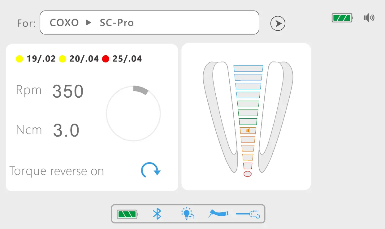Tap the Ncm label
The height and width of the screenshot is (229, 385).
(x=29, y=130)
